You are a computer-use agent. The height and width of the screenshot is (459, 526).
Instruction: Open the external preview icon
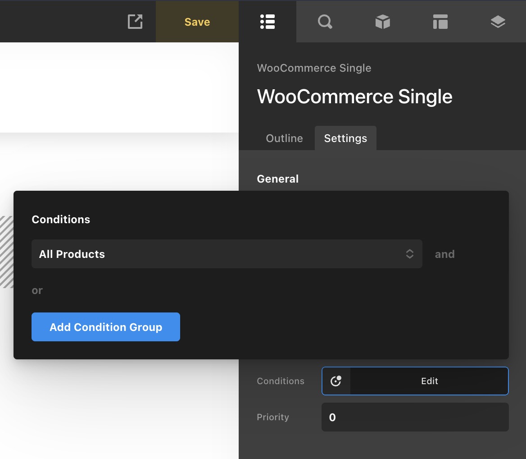click(x=135, y=22)
